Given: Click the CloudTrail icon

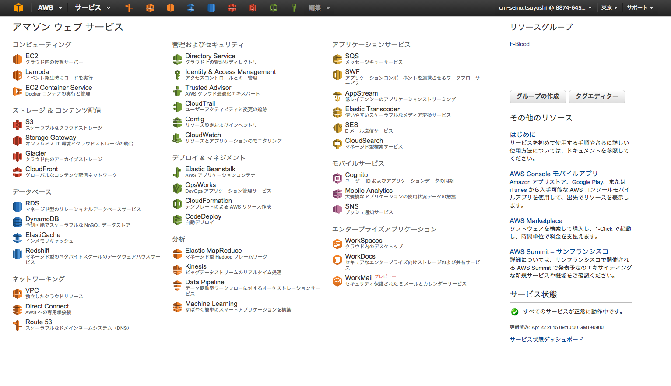Looking at the screenshot, I should point(177,106).
